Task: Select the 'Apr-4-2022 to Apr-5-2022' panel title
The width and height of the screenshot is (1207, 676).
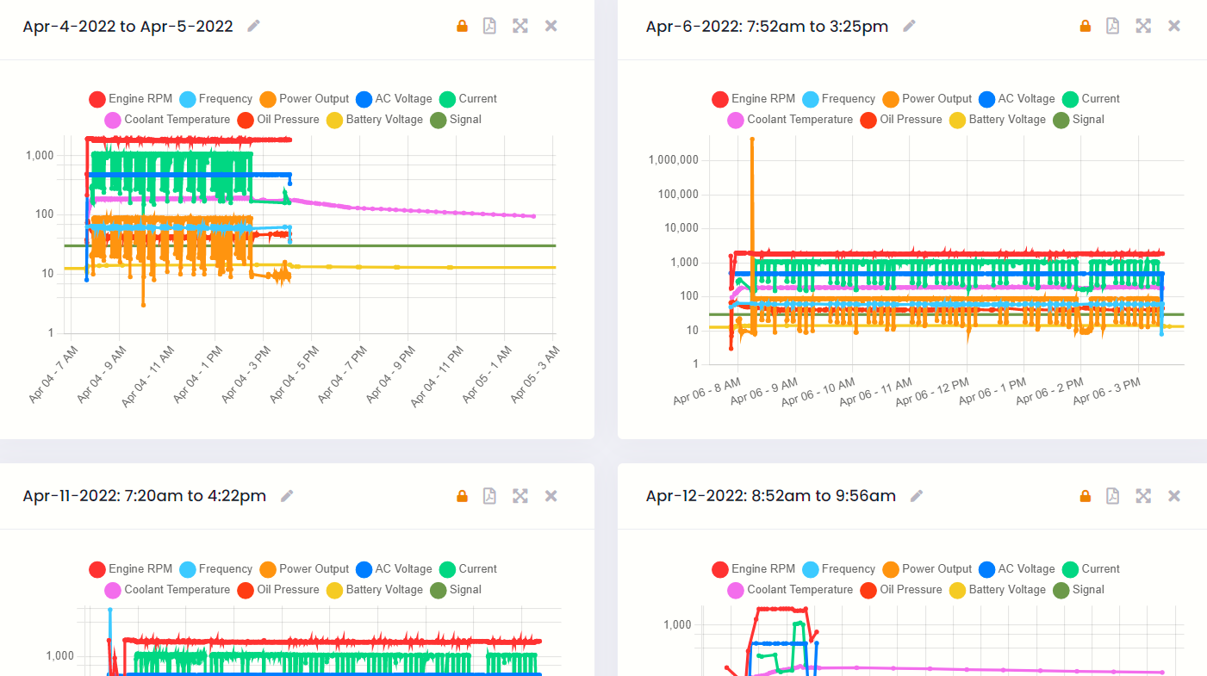Action: 128,26
